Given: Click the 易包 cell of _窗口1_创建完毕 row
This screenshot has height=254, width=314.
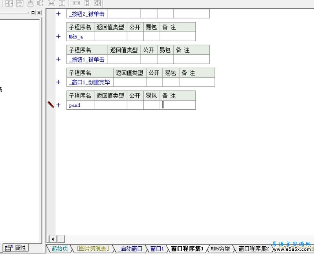Looking at the screenshot, I should [171, 82].
